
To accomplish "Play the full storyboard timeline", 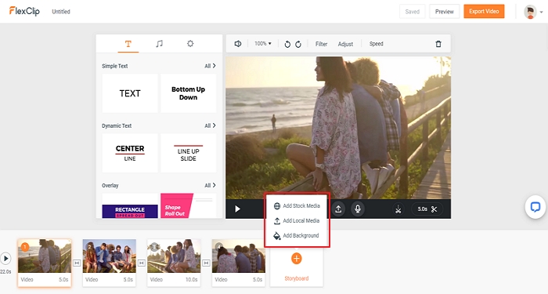I will [5, 259].
